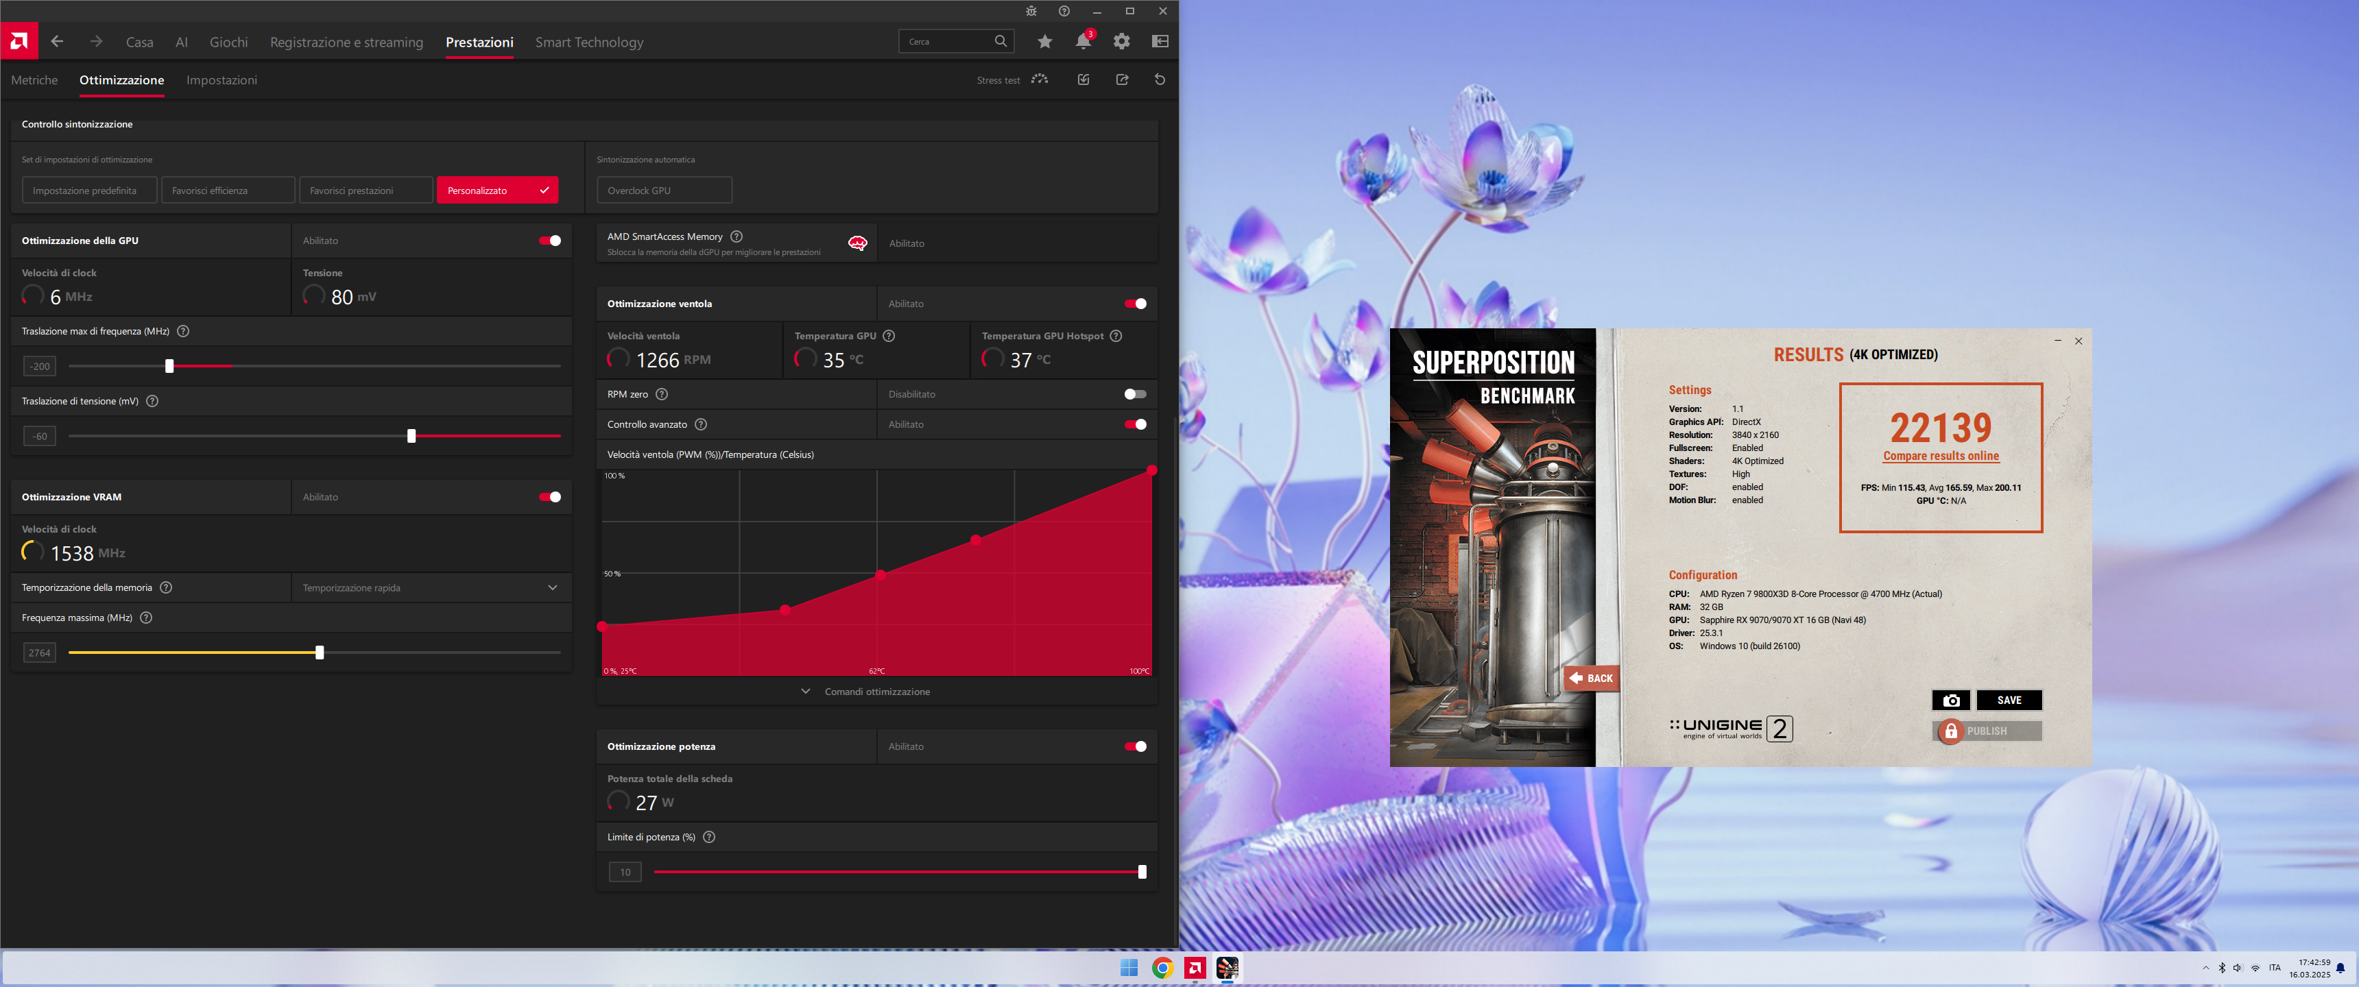Click Impostazione predefinita button
Image resolution: width=2359 pixels, height=987 pixels.
pos(90,191)
